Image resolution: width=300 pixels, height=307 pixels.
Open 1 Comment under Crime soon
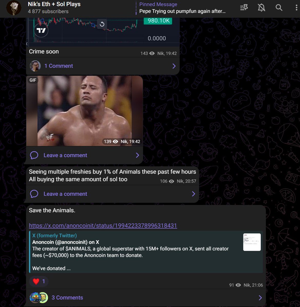(x=59, y=66)
